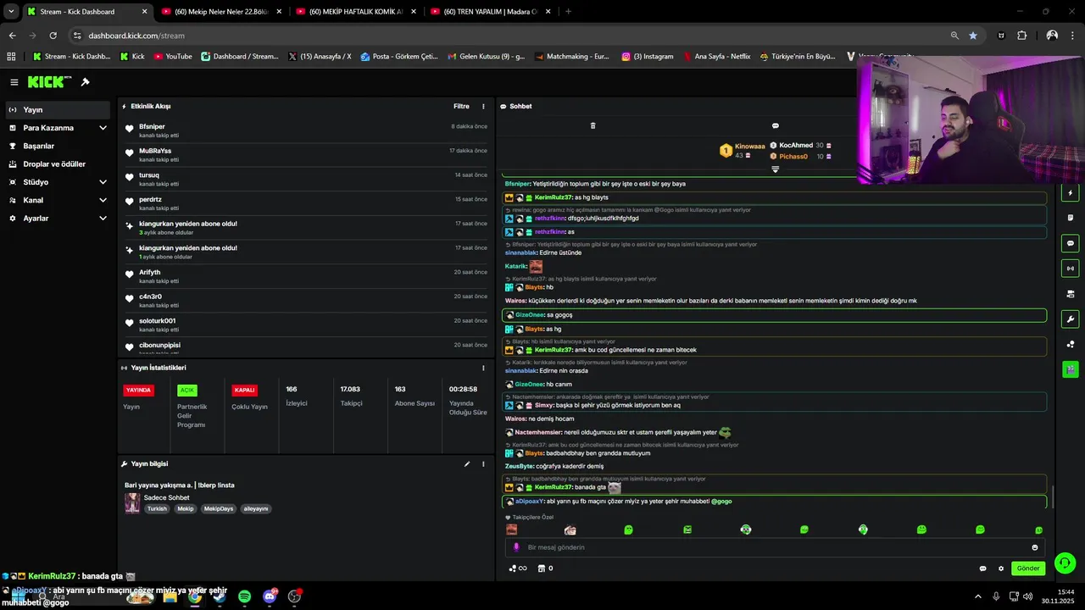Click the green highlighted icon in right sidebar

click(1071, 369)
